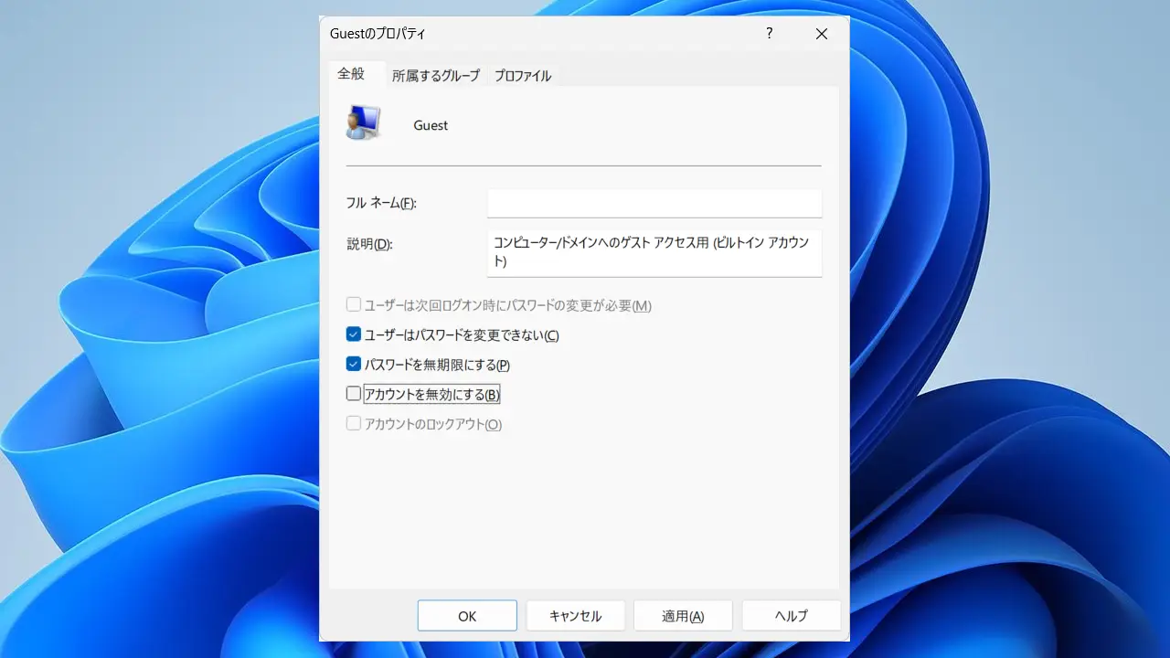
Task: Check アカウントを無効にする checkbox
Action: 354,394
